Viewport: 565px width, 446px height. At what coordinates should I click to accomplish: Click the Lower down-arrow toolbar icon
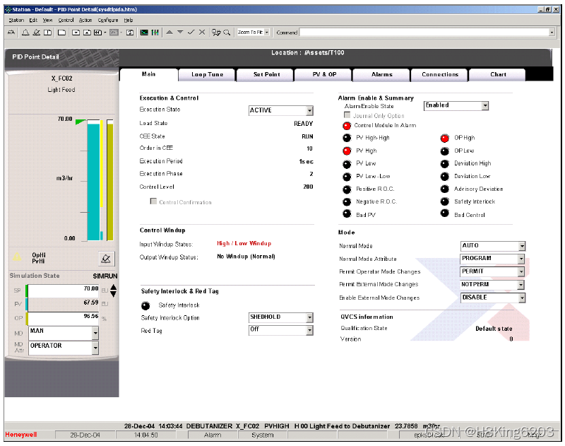(180, 32)
